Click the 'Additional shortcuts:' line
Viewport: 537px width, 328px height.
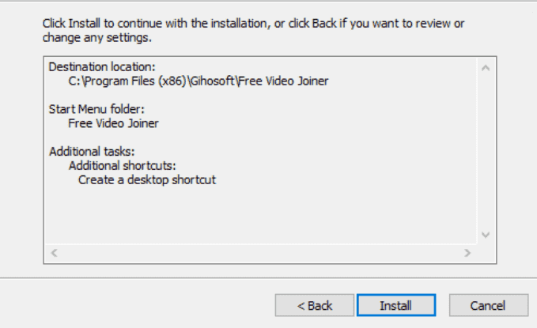[123, 166]
